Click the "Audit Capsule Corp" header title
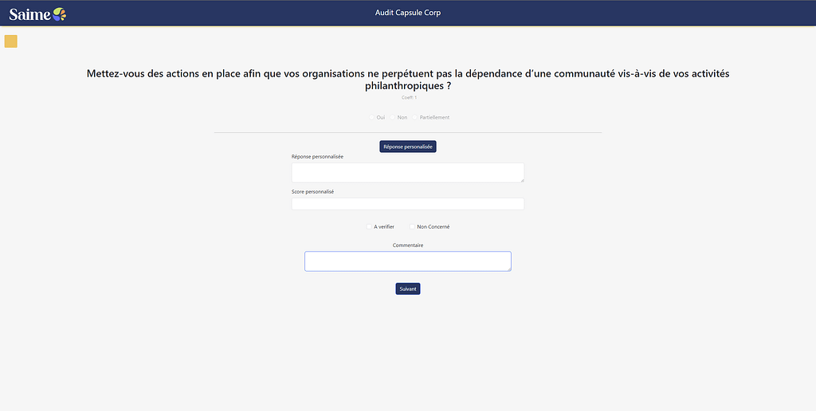This screenshot has height=411, width=816. [407, 13]
